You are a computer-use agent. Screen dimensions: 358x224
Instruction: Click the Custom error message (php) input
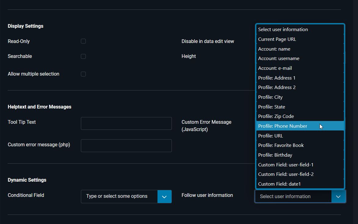point(126,145)
